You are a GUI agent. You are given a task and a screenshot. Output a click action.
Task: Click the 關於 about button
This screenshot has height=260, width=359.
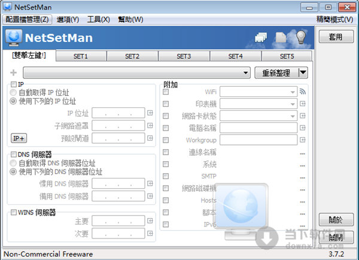336,220
